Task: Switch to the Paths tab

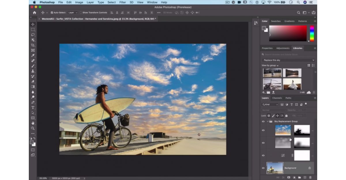Action: tap(288, 98)
